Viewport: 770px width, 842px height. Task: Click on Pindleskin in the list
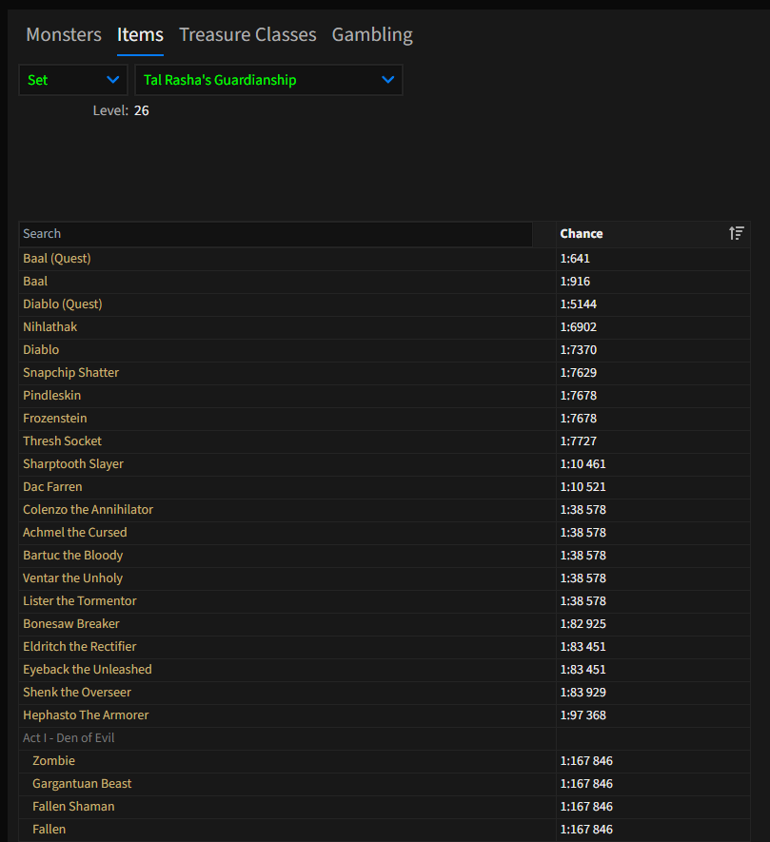(51, 396)
